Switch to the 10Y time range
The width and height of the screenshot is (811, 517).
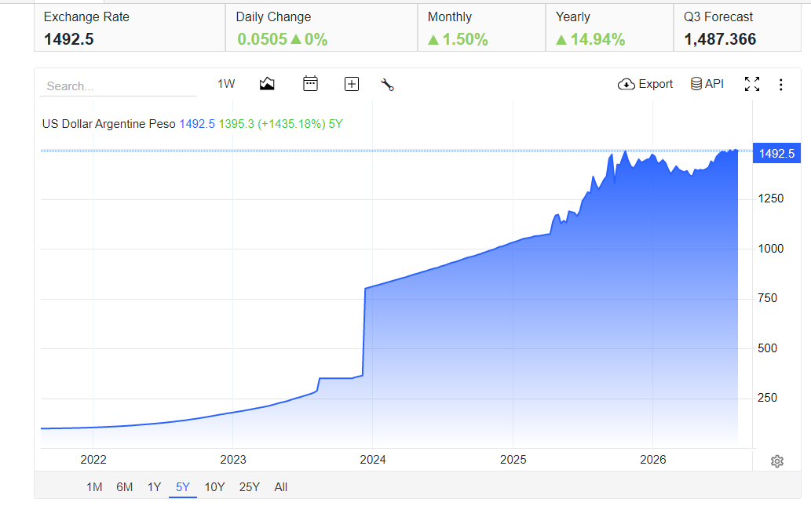214,487
